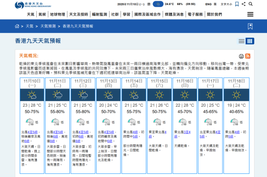Image resolution: width=267 pixels, height=177 pixels.
Task: Click the Hong Kong Observatory logo
Action: tap(33, 5)
